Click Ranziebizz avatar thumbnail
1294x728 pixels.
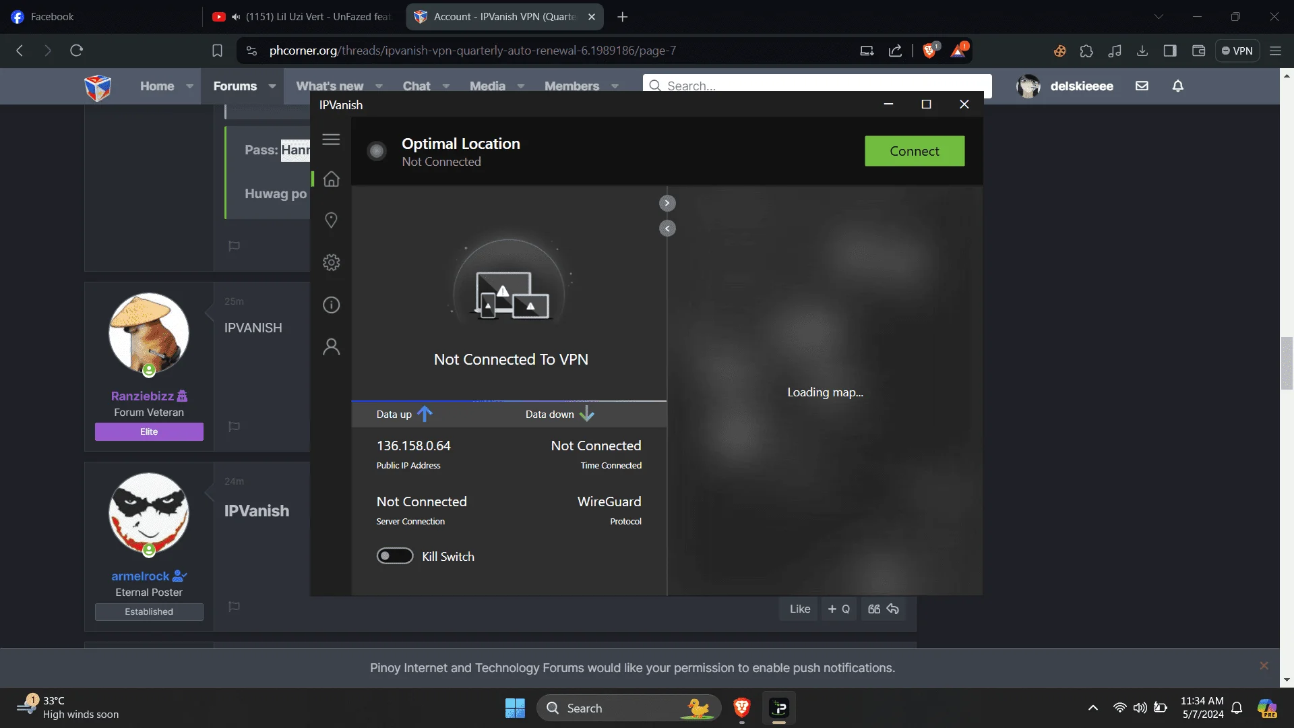coord(149,332)
